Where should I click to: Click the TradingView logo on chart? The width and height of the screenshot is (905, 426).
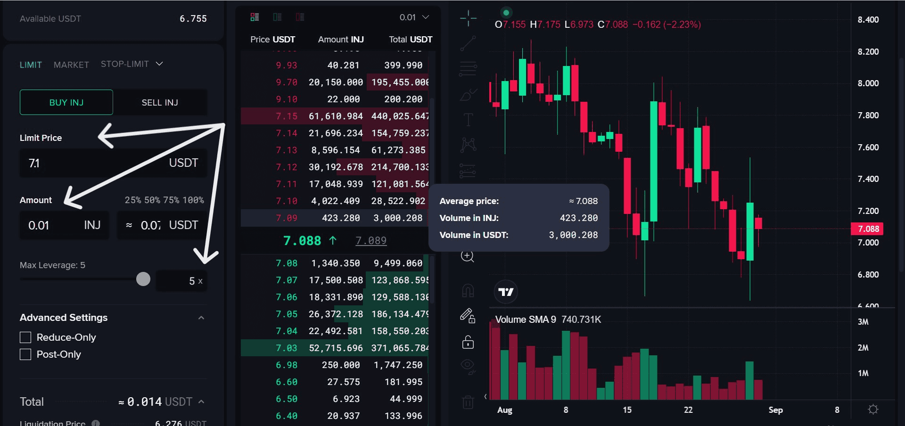click(x=506, y=292)
